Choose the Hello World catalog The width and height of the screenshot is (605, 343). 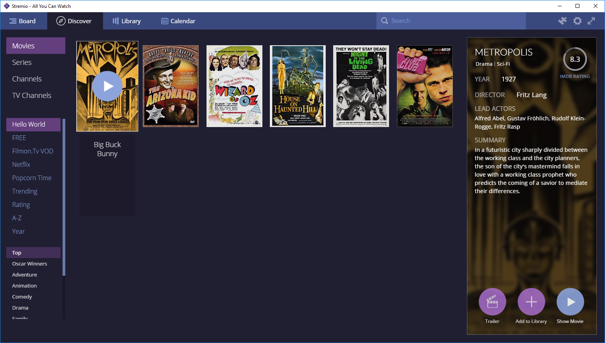click(33, 124)
